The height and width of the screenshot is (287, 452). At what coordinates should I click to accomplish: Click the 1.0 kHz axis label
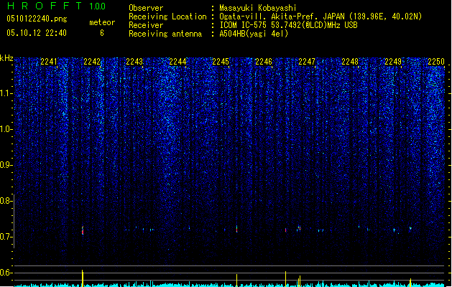pyautogui.click(x=6, y=129)
